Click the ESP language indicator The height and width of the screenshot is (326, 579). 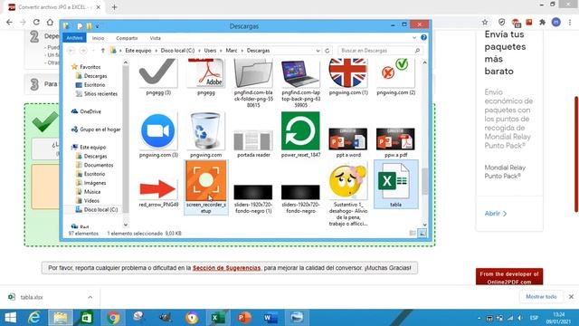pos(534,318)
